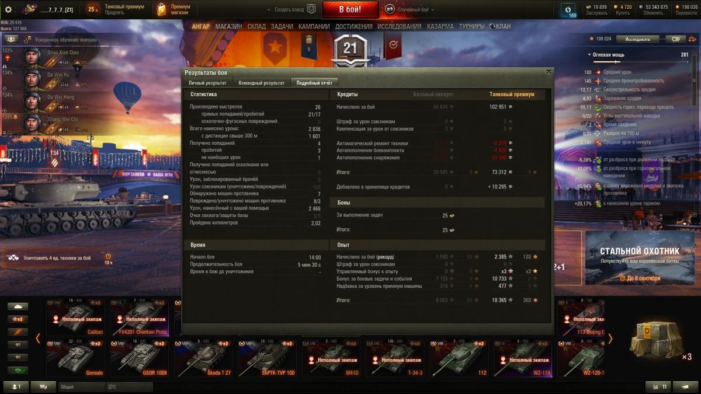This screenshot has width=701, height=394.
Task: Select the T-34-3 tank
Action: tap(395, 358)
